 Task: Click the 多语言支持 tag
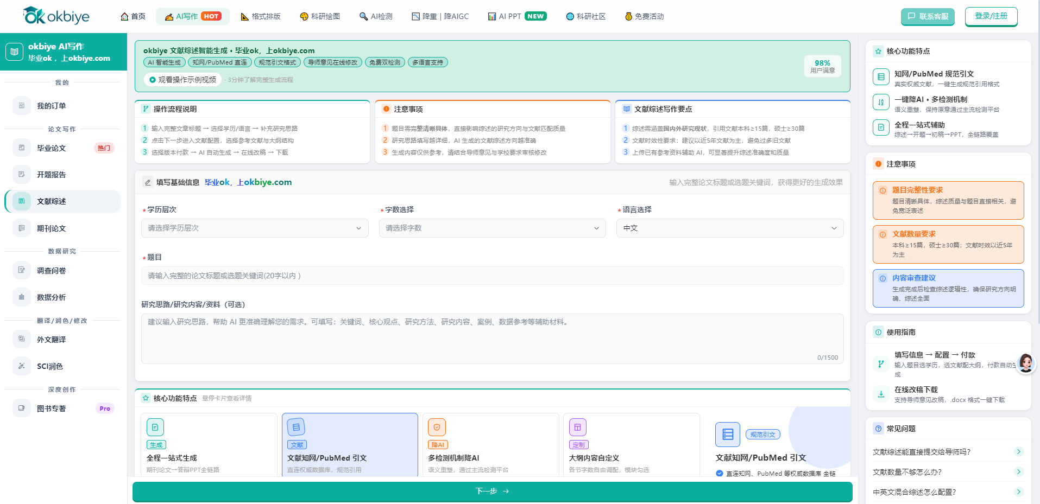click(x=428, y=62)
